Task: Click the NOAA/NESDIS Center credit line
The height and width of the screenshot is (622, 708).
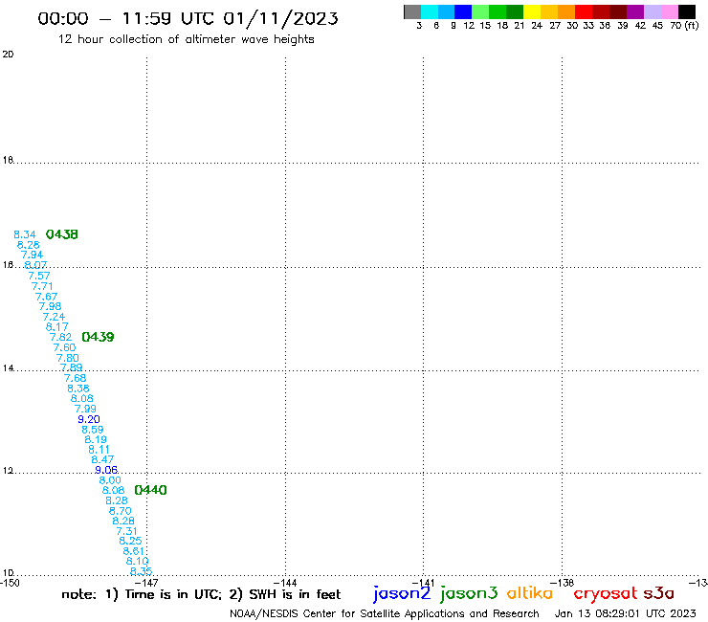Action: click(x=385, y=613)
